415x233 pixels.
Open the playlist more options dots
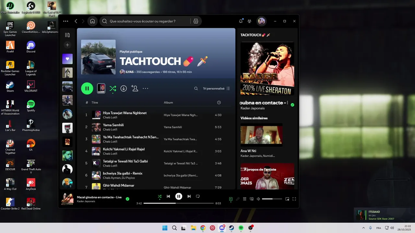coord(146,88)
